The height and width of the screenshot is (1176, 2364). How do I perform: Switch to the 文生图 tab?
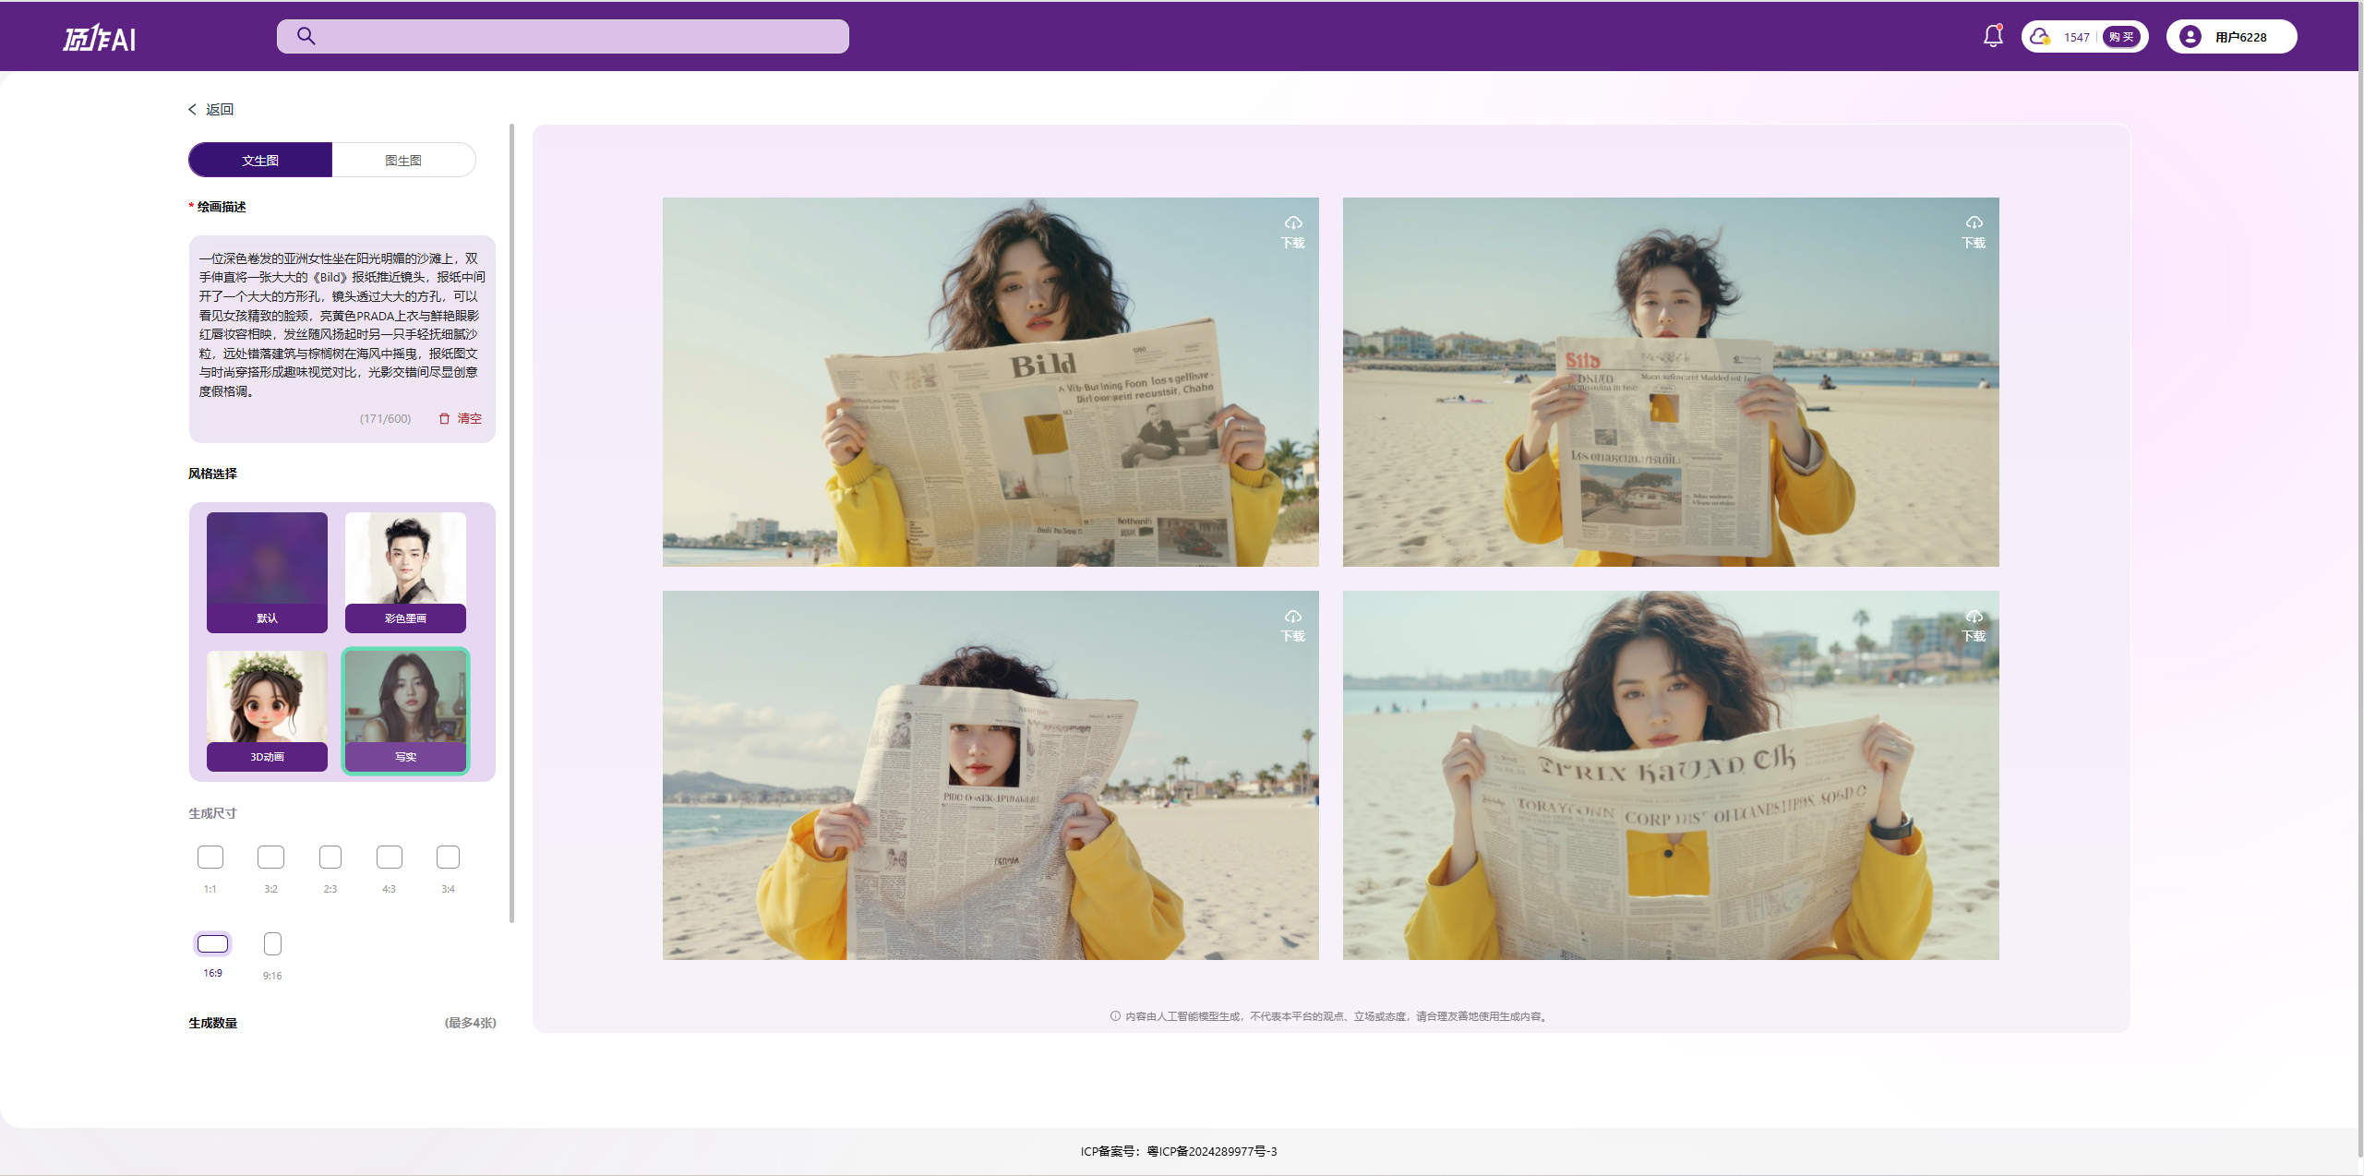coord(260,160)
